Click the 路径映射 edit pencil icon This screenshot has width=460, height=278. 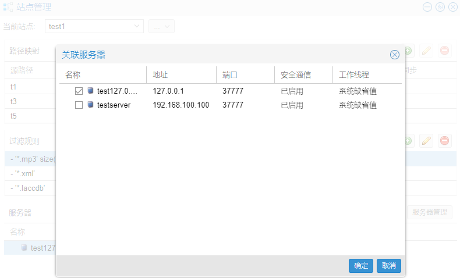426,51
